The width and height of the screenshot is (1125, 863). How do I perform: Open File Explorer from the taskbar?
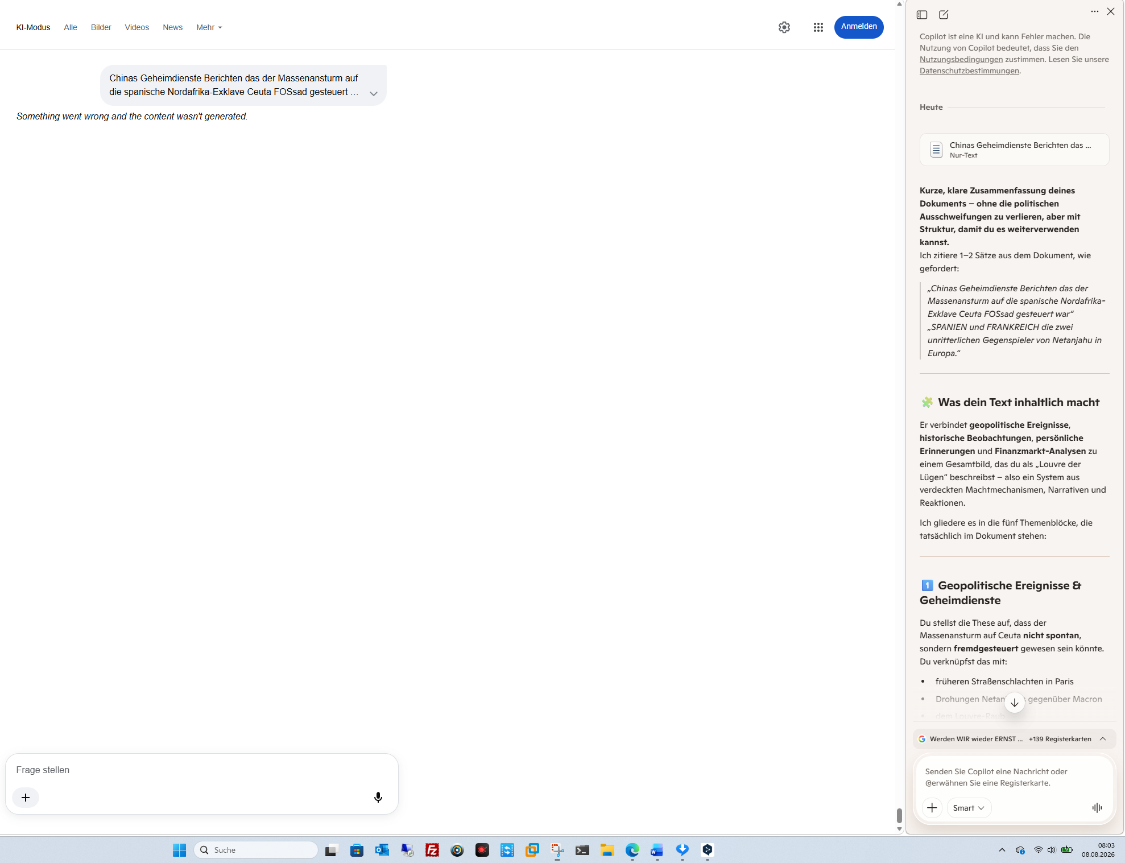click(607, 850)
